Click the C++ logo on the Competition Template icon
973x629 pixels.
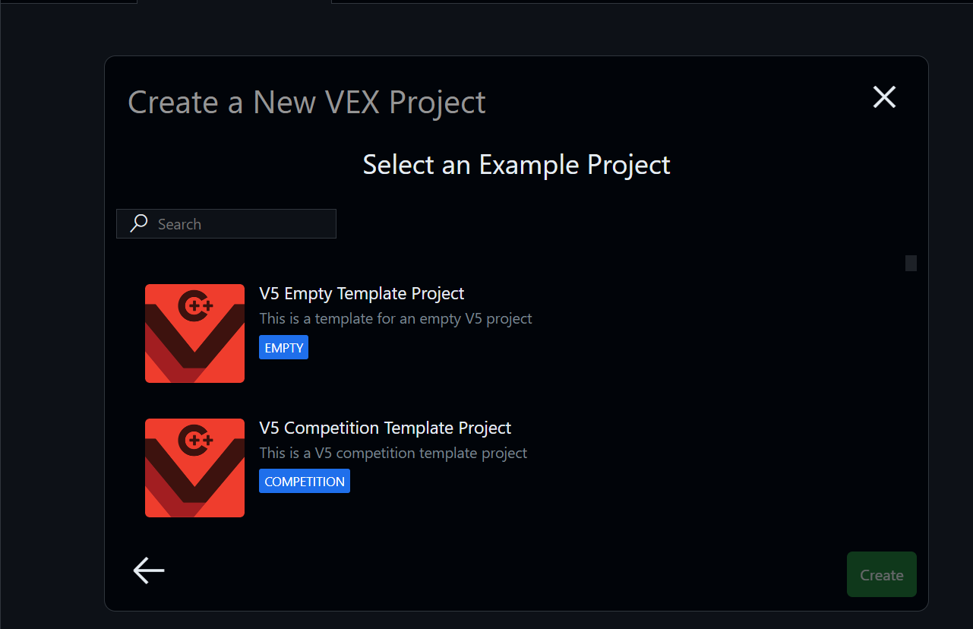coord(195,440)
